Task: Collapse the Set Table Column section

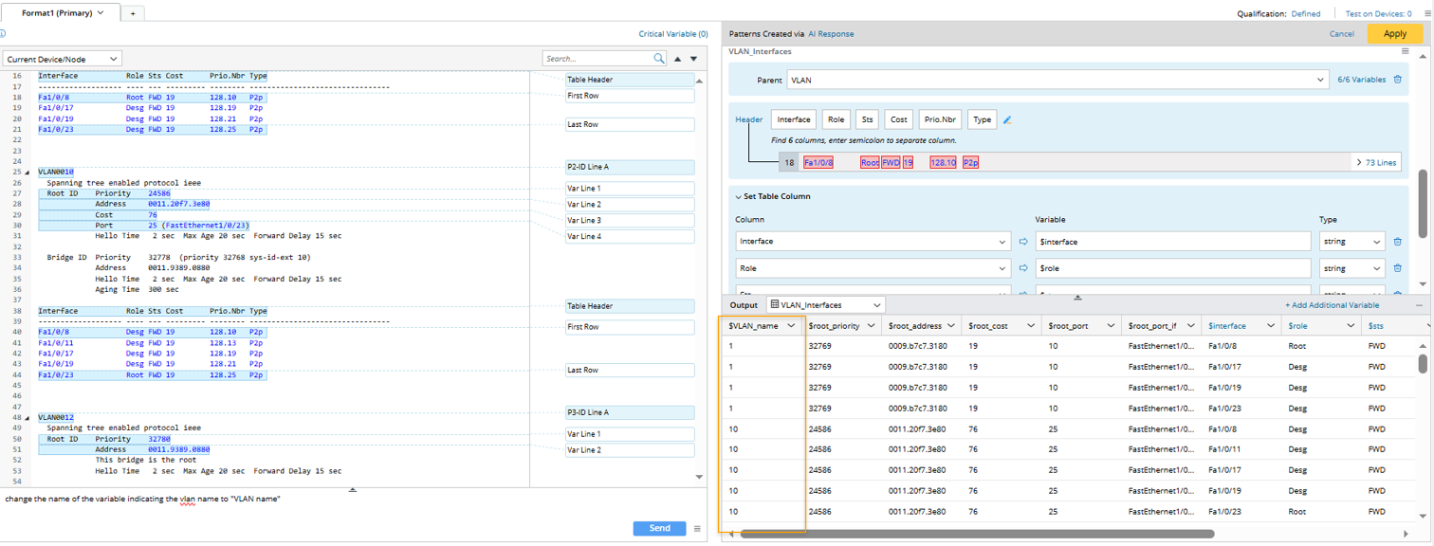Action: (739, 196)
